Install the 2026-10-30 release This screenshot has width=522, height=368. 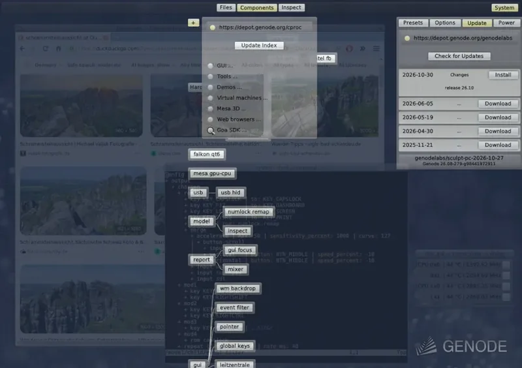tap(502, 74)
